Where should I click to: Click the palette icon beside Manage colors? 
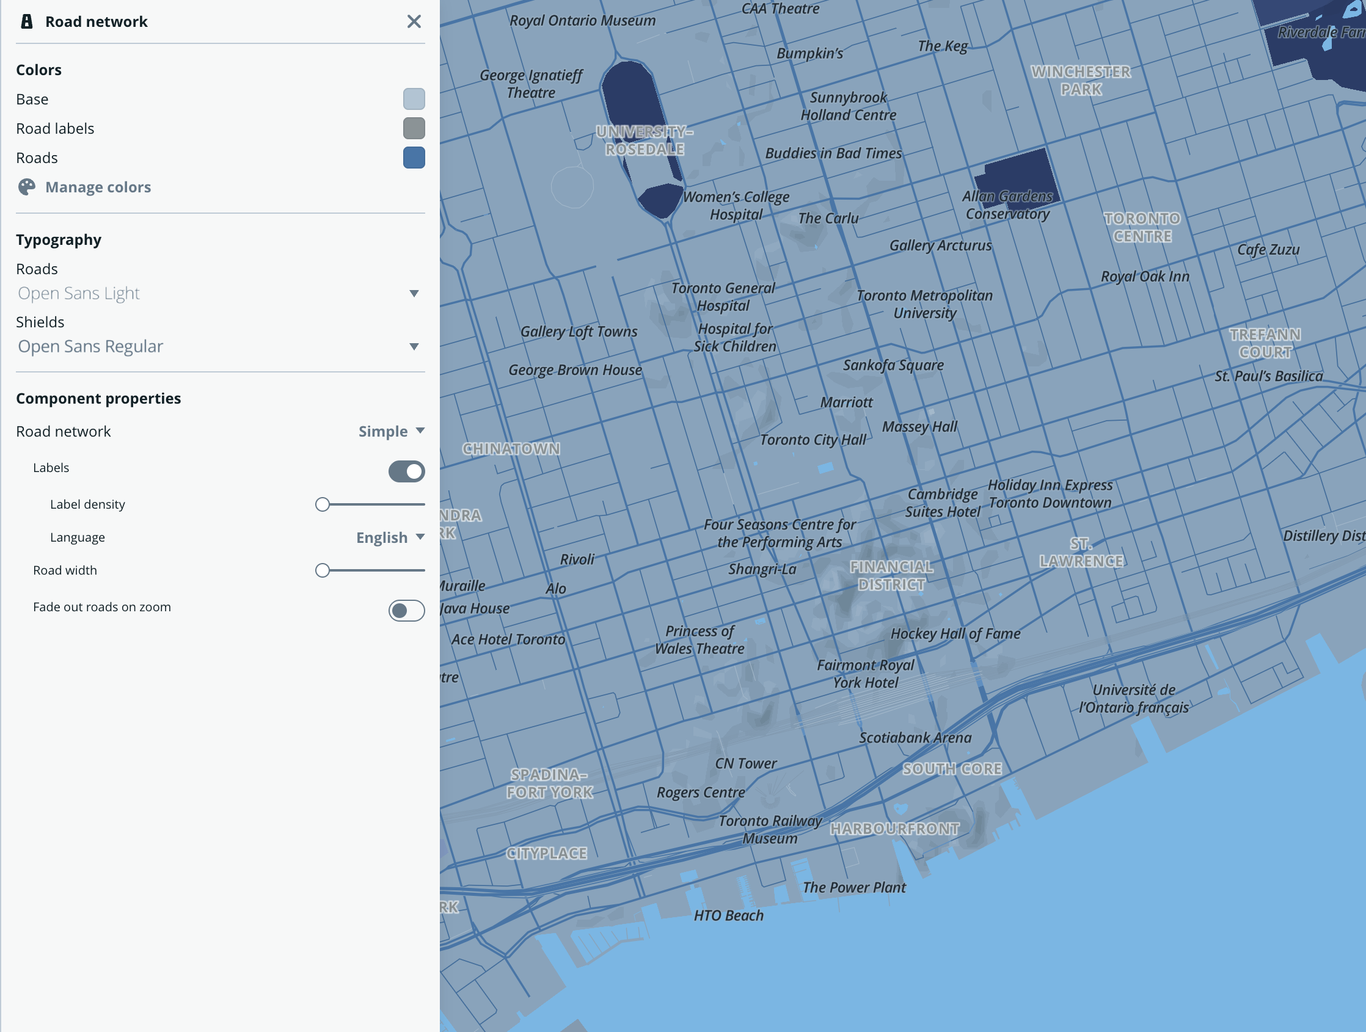(x=25, y=186)
